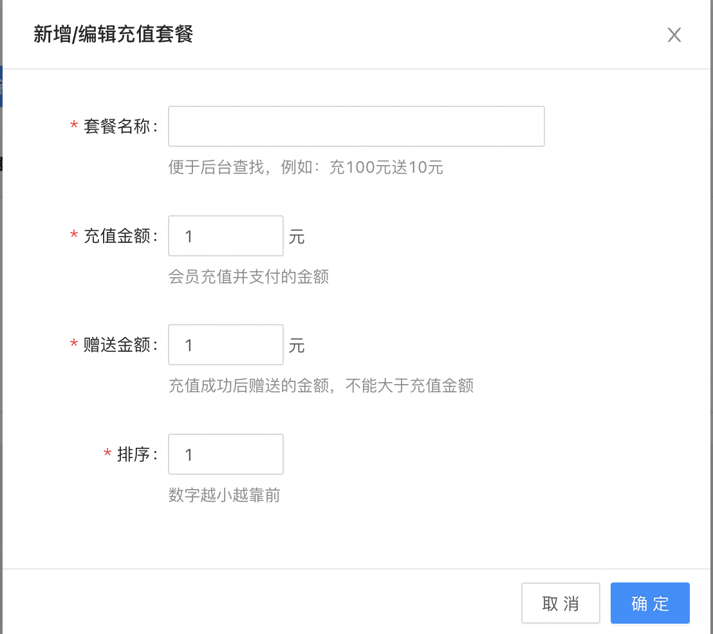The height and width of the screenshot is (634, 713).
Task: Click the 充值金额 field label
Action: point(117,236)
